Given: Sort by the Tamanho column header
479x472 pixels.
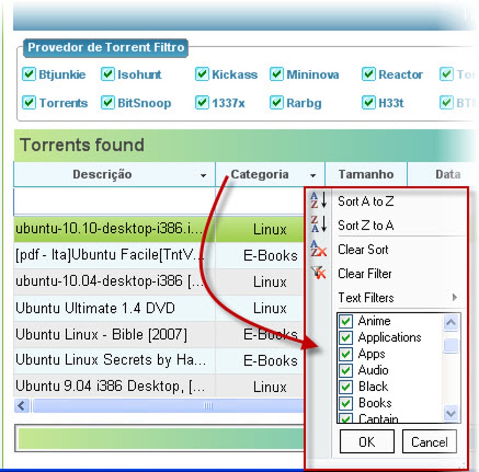Looking at the screenshot, I should [366, 175].
